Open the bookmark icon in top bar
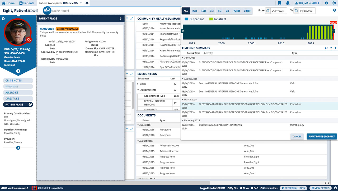Image resolution: width=338 pixels, height=191 pixels. (280, 3)
